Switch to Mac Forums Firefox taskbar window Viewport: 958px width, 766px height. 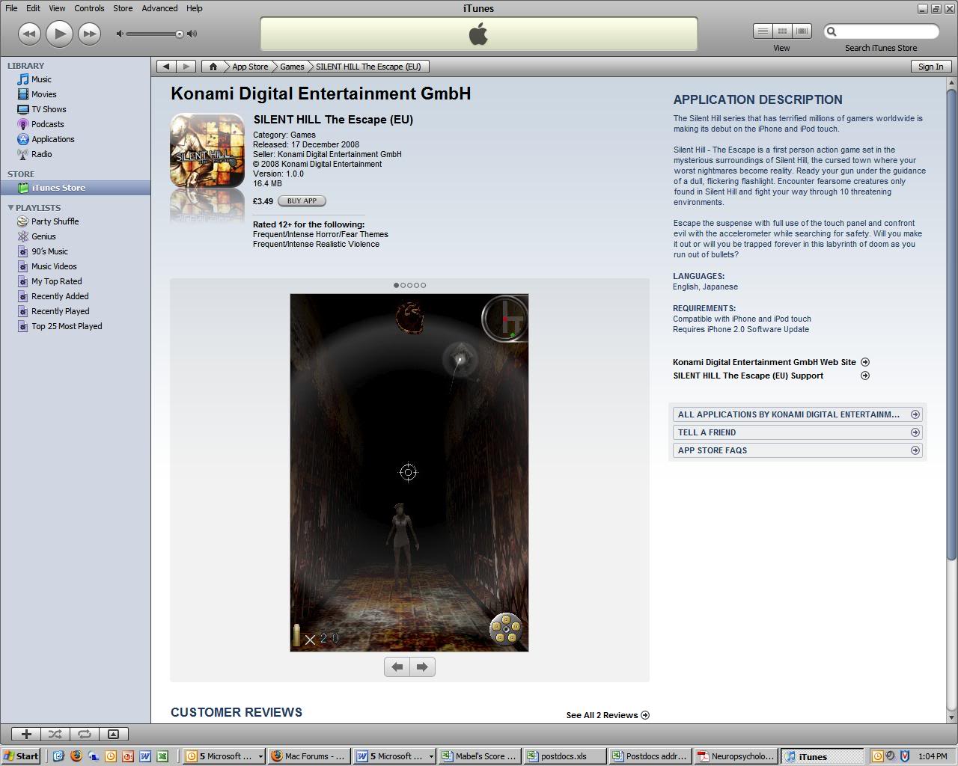[x=309, y=756]
